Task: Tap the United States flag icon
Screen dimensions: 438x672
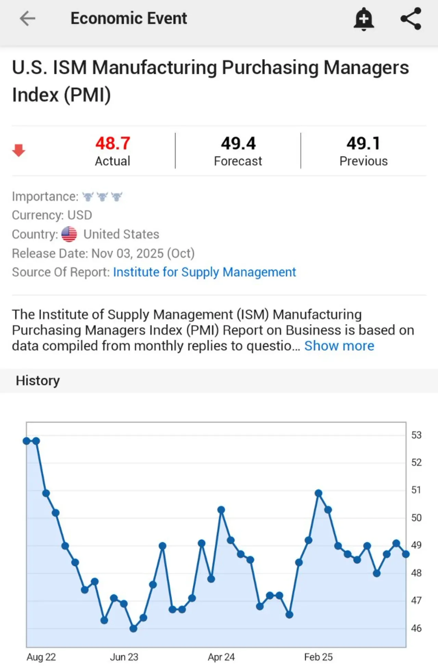Action: (x=69, y=234)
